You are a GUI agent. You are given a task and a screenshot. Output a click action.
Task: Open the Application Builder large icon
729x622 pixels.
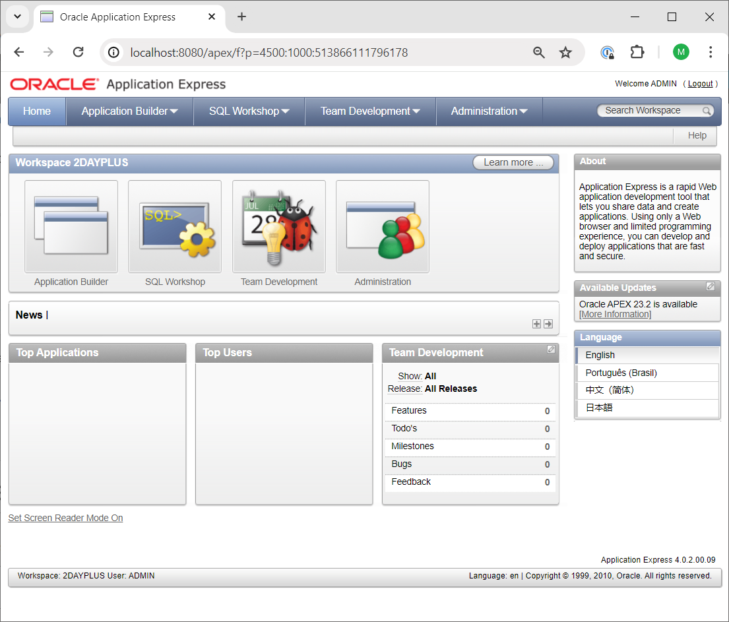71,226
